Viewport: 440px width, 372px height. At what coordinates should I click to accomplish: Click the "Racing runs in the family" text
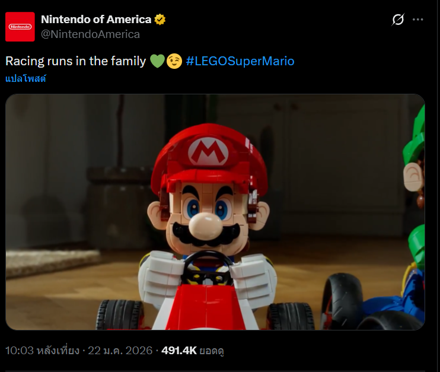coord(75,61)
